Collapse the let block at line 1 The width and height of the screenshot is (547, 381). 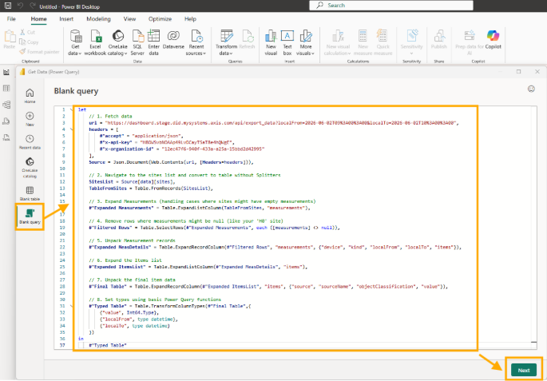point(72,109)
